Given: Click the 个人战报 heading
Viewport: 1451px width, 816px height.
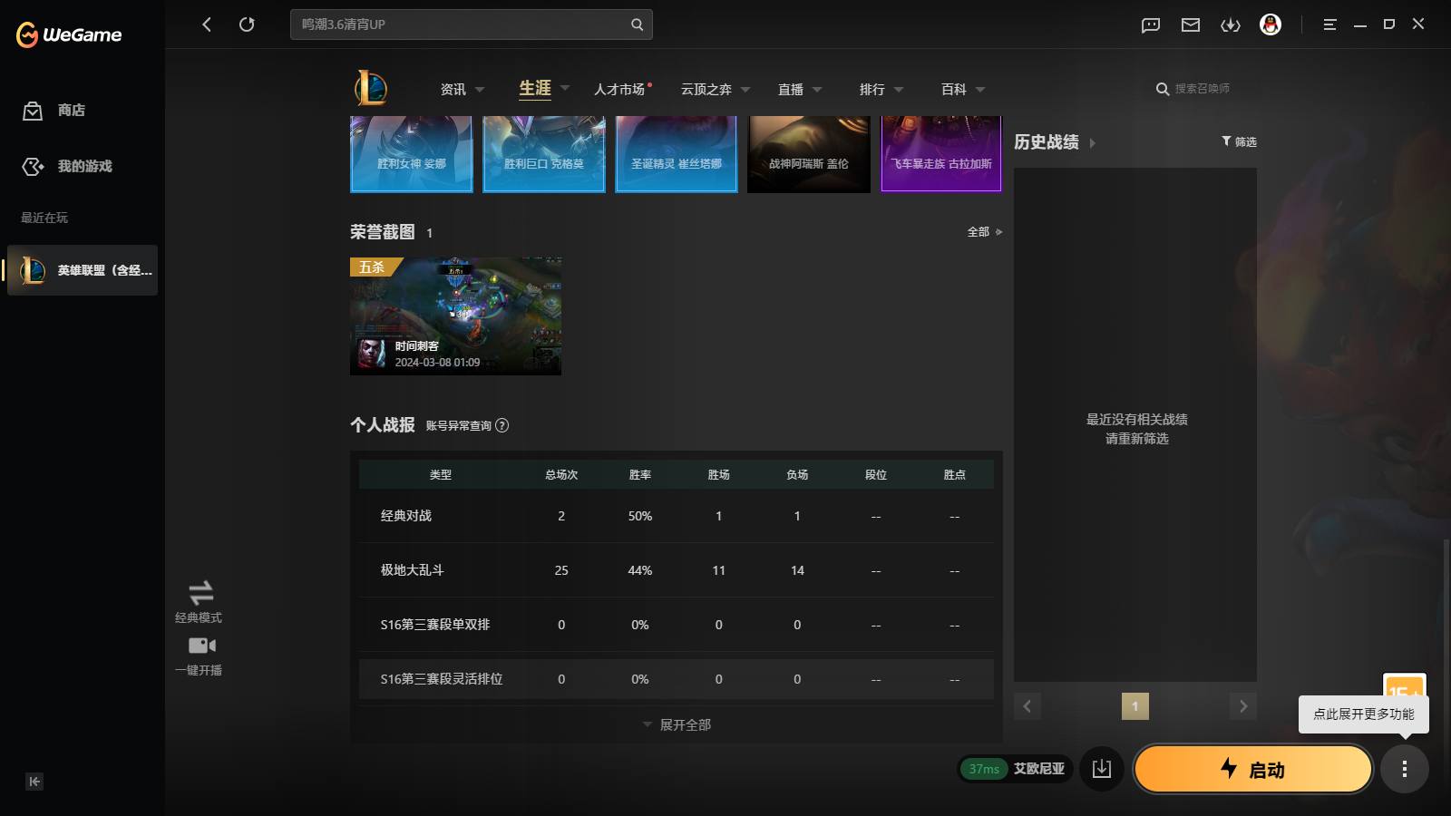Looking at the screenshot, I should 383,425.
